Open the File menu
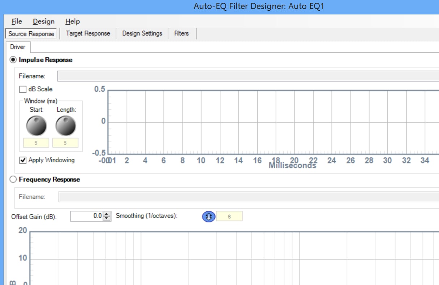The width and height of the screenshot is (439, 285). [x=17, y=21]
